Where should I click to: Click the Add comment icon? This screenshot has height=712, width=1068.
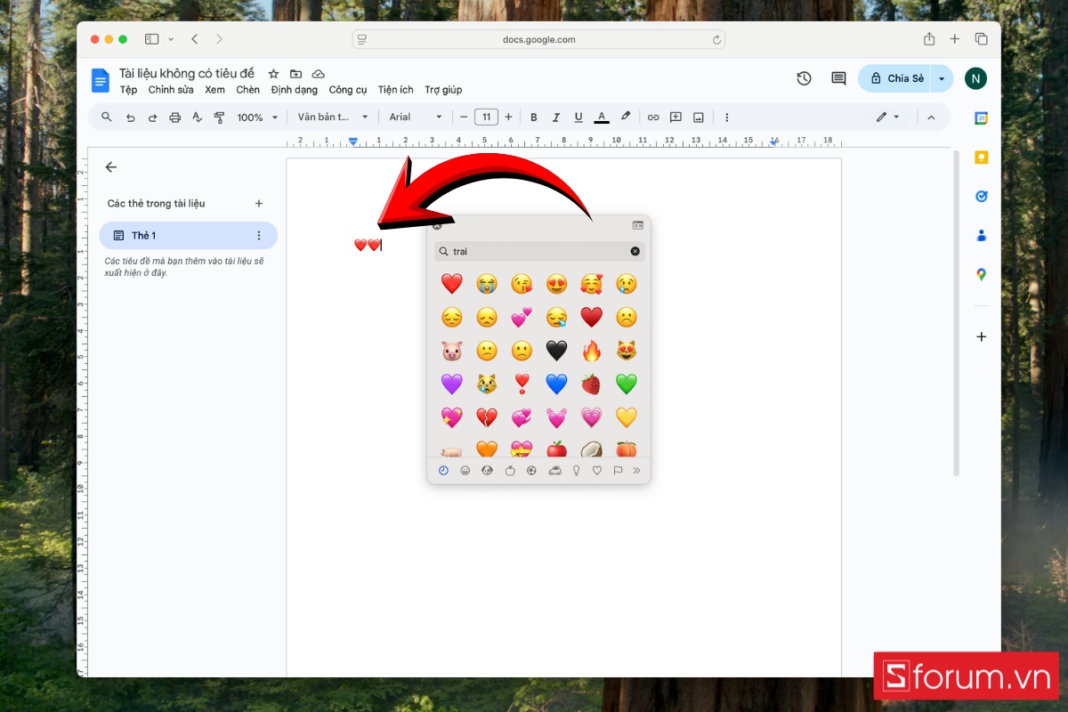[675, 117]
